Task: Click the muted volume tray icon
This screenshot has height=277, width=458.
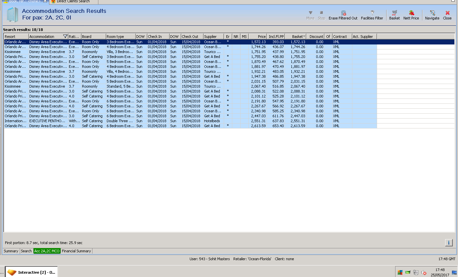Action: pyautogui.click(x=424, y=272)
